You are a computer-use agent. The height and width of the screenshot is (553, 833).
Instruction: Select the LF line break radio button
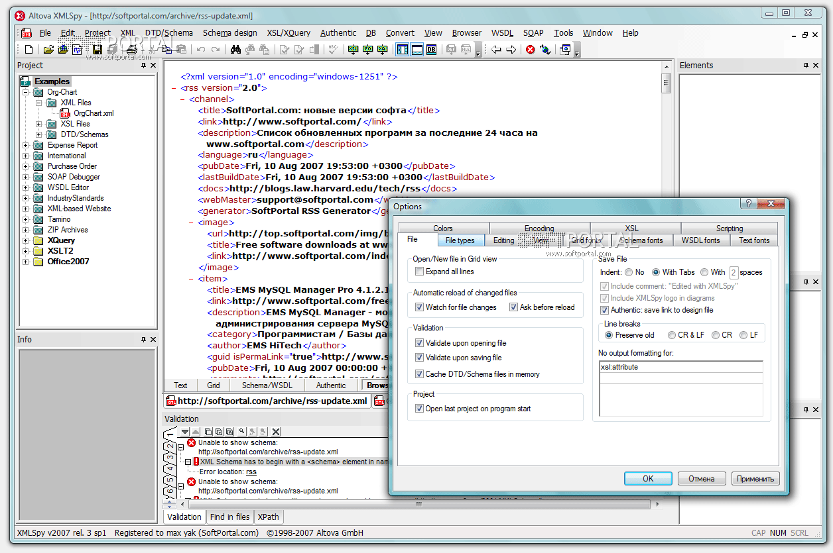[x=743, y=335]
